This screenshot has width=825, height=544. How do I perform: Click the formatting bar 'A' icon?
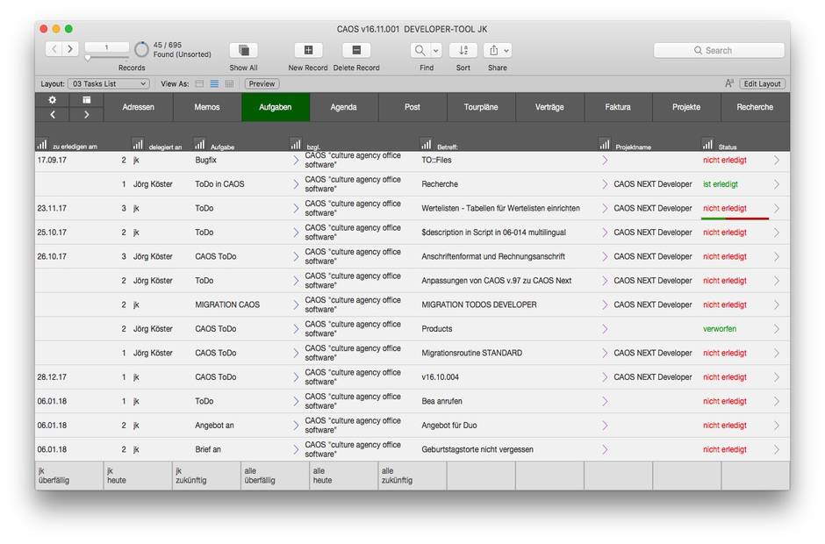728,83
